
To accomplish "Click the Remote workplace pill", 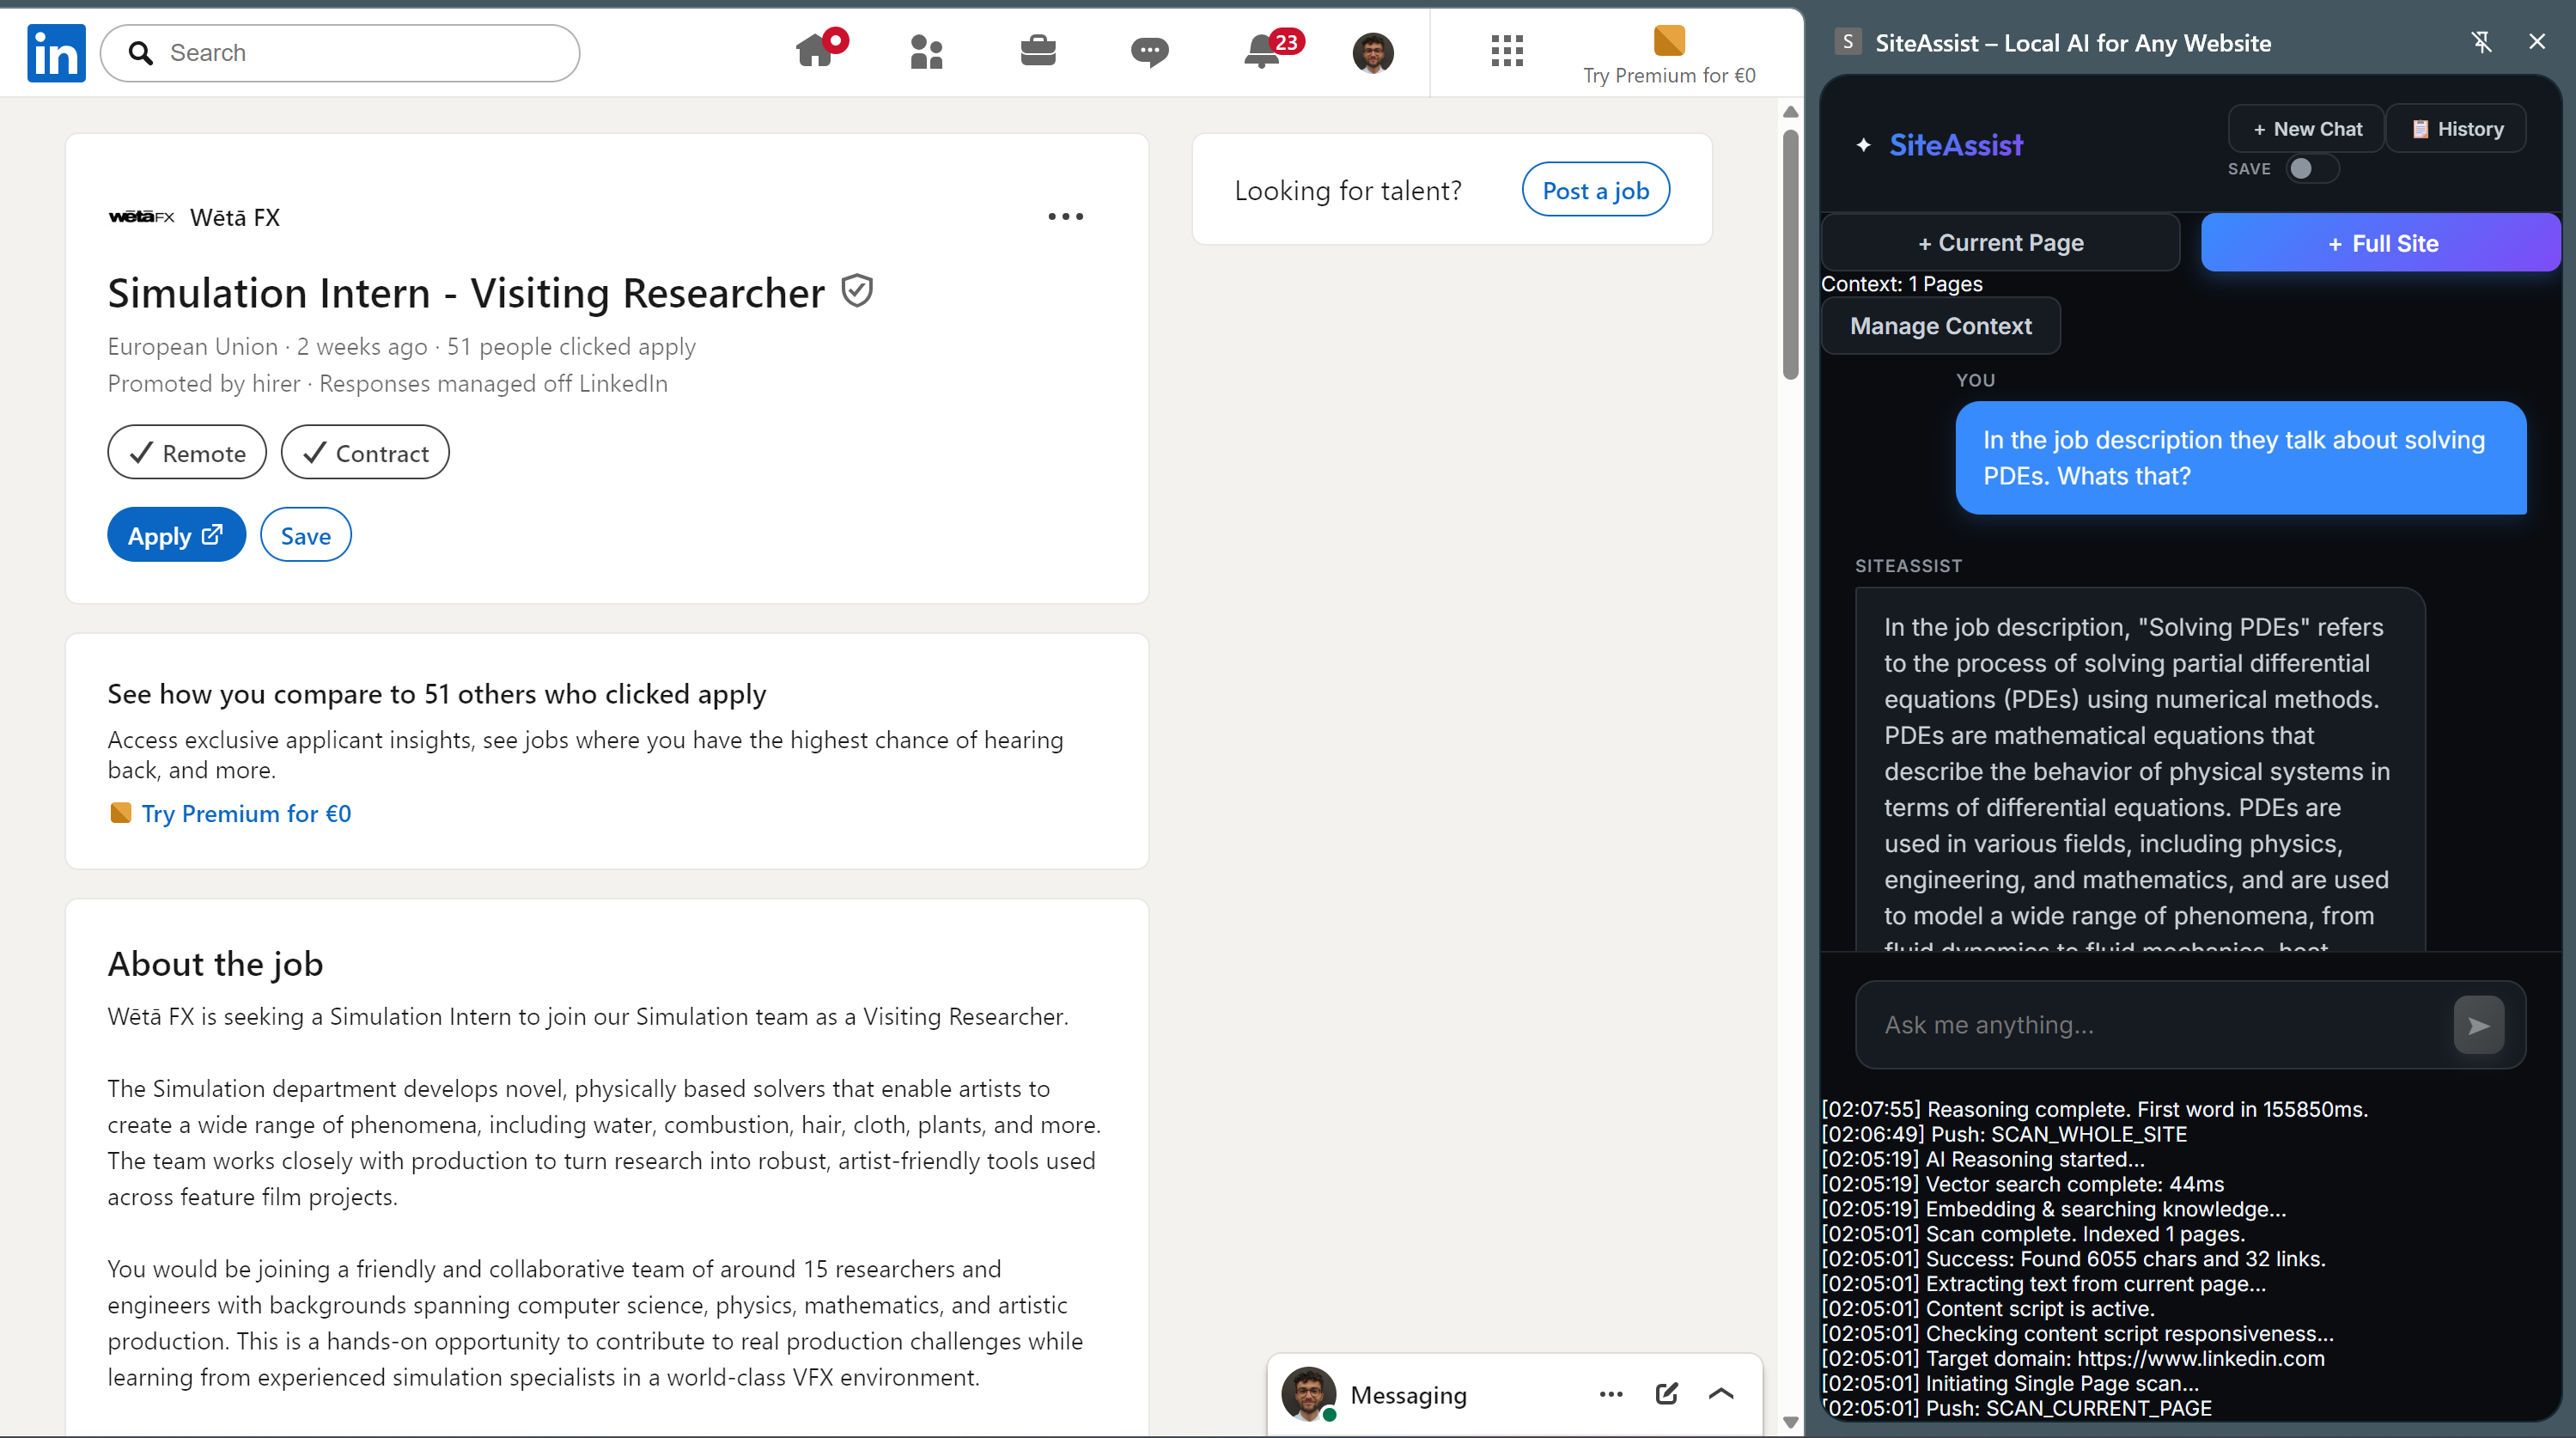I will tap(187, 452).
